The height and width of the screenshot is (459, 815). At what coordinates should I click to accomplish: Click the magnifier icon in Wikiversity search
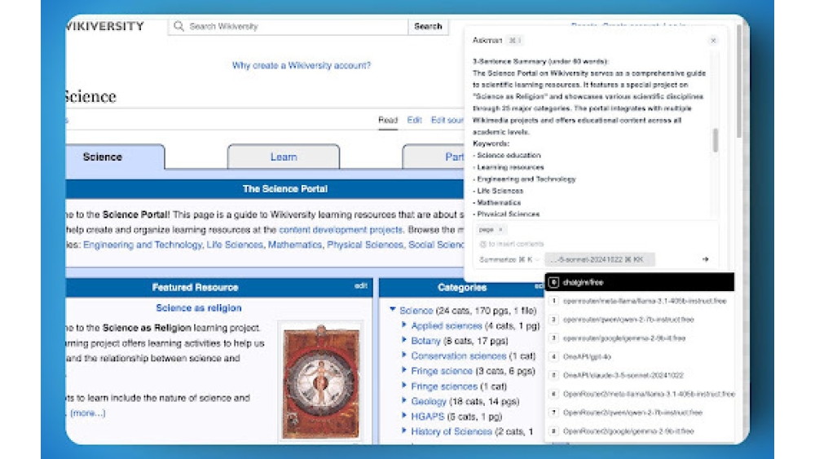coord(178,26)
